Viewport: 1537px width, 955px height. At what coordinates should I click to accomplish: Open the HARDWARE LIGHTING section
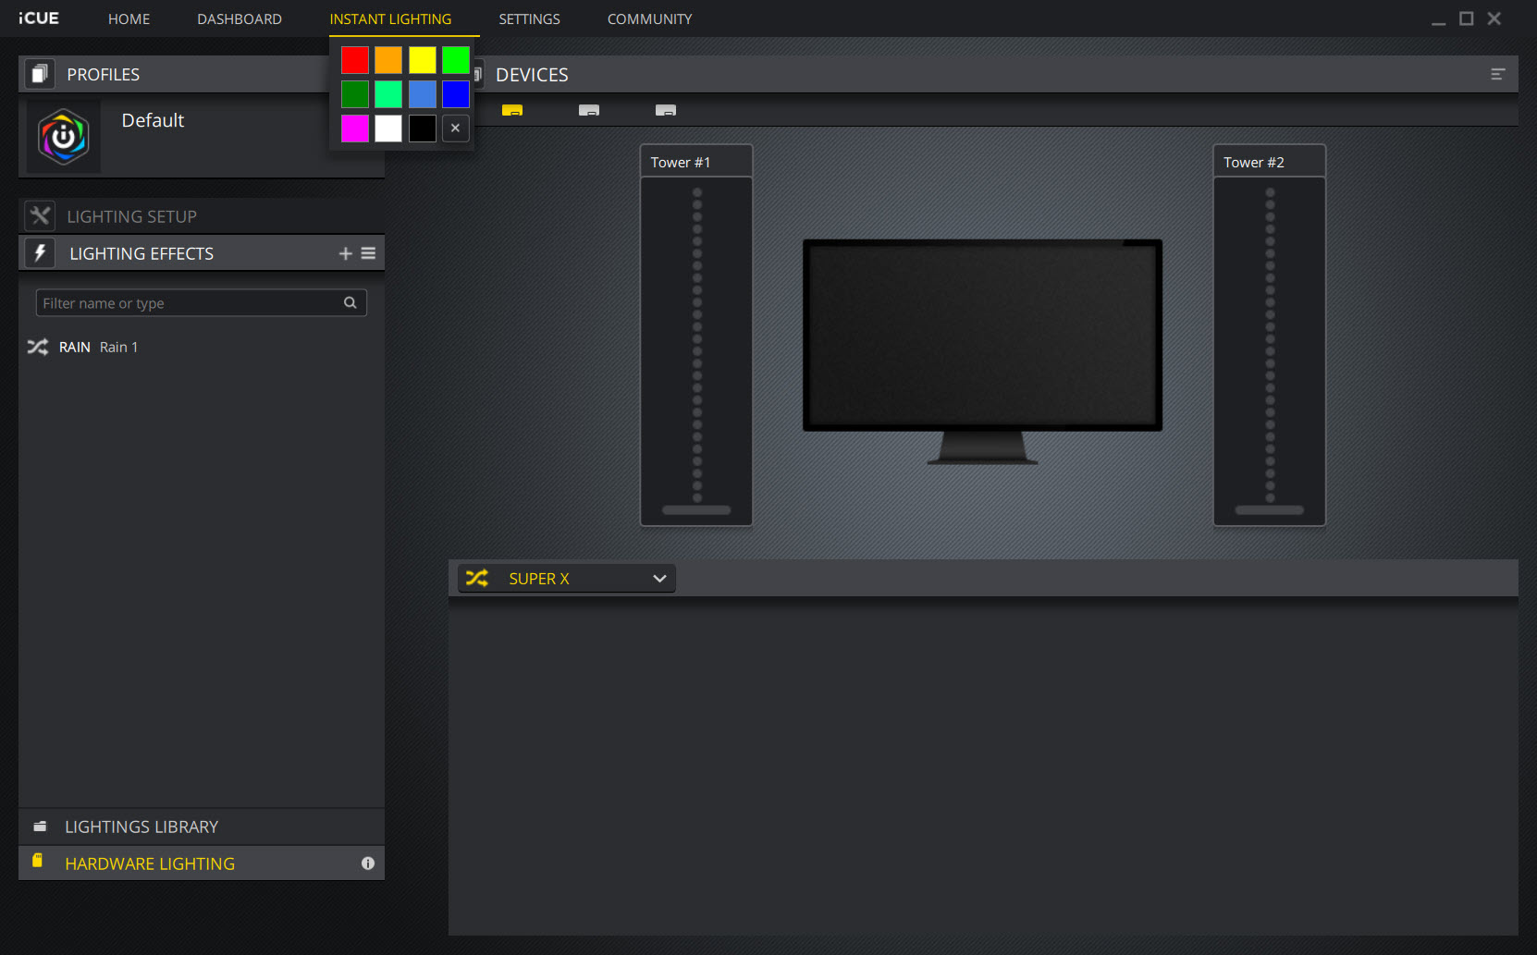[x=202, y=863]
